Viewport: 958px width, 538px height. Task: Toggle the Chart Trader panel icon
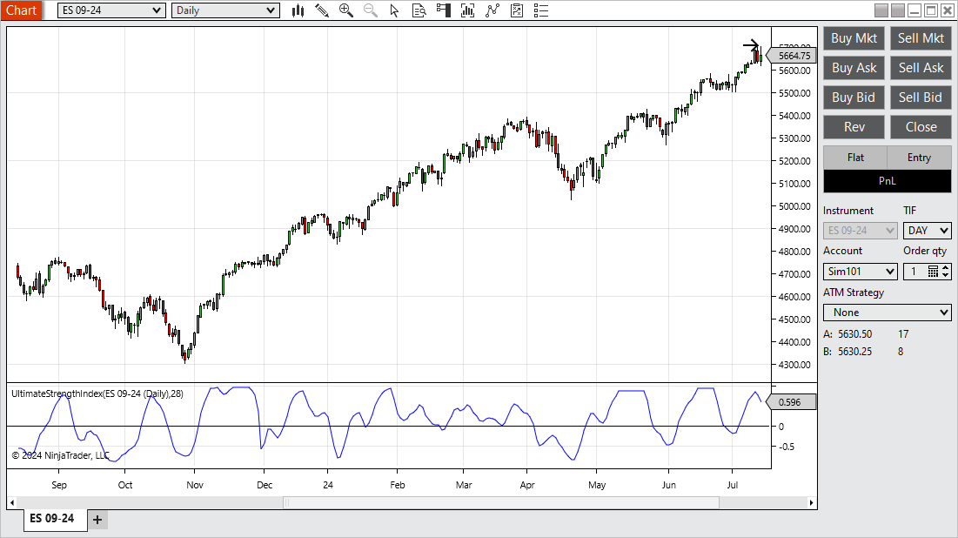pyautogui.click(x=444, y=10)
